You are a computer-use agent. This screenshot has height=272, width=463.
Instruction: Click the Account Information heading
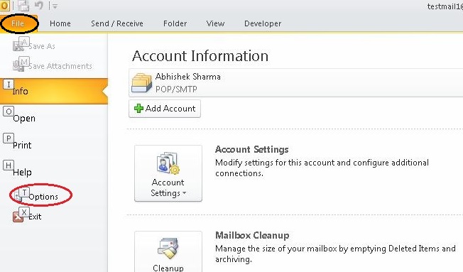click(x=200, y=56)
